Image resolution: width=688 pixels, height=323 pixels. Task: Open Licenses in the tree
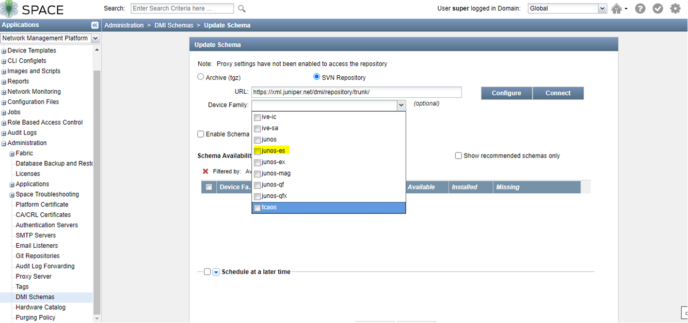click(28, 174)
